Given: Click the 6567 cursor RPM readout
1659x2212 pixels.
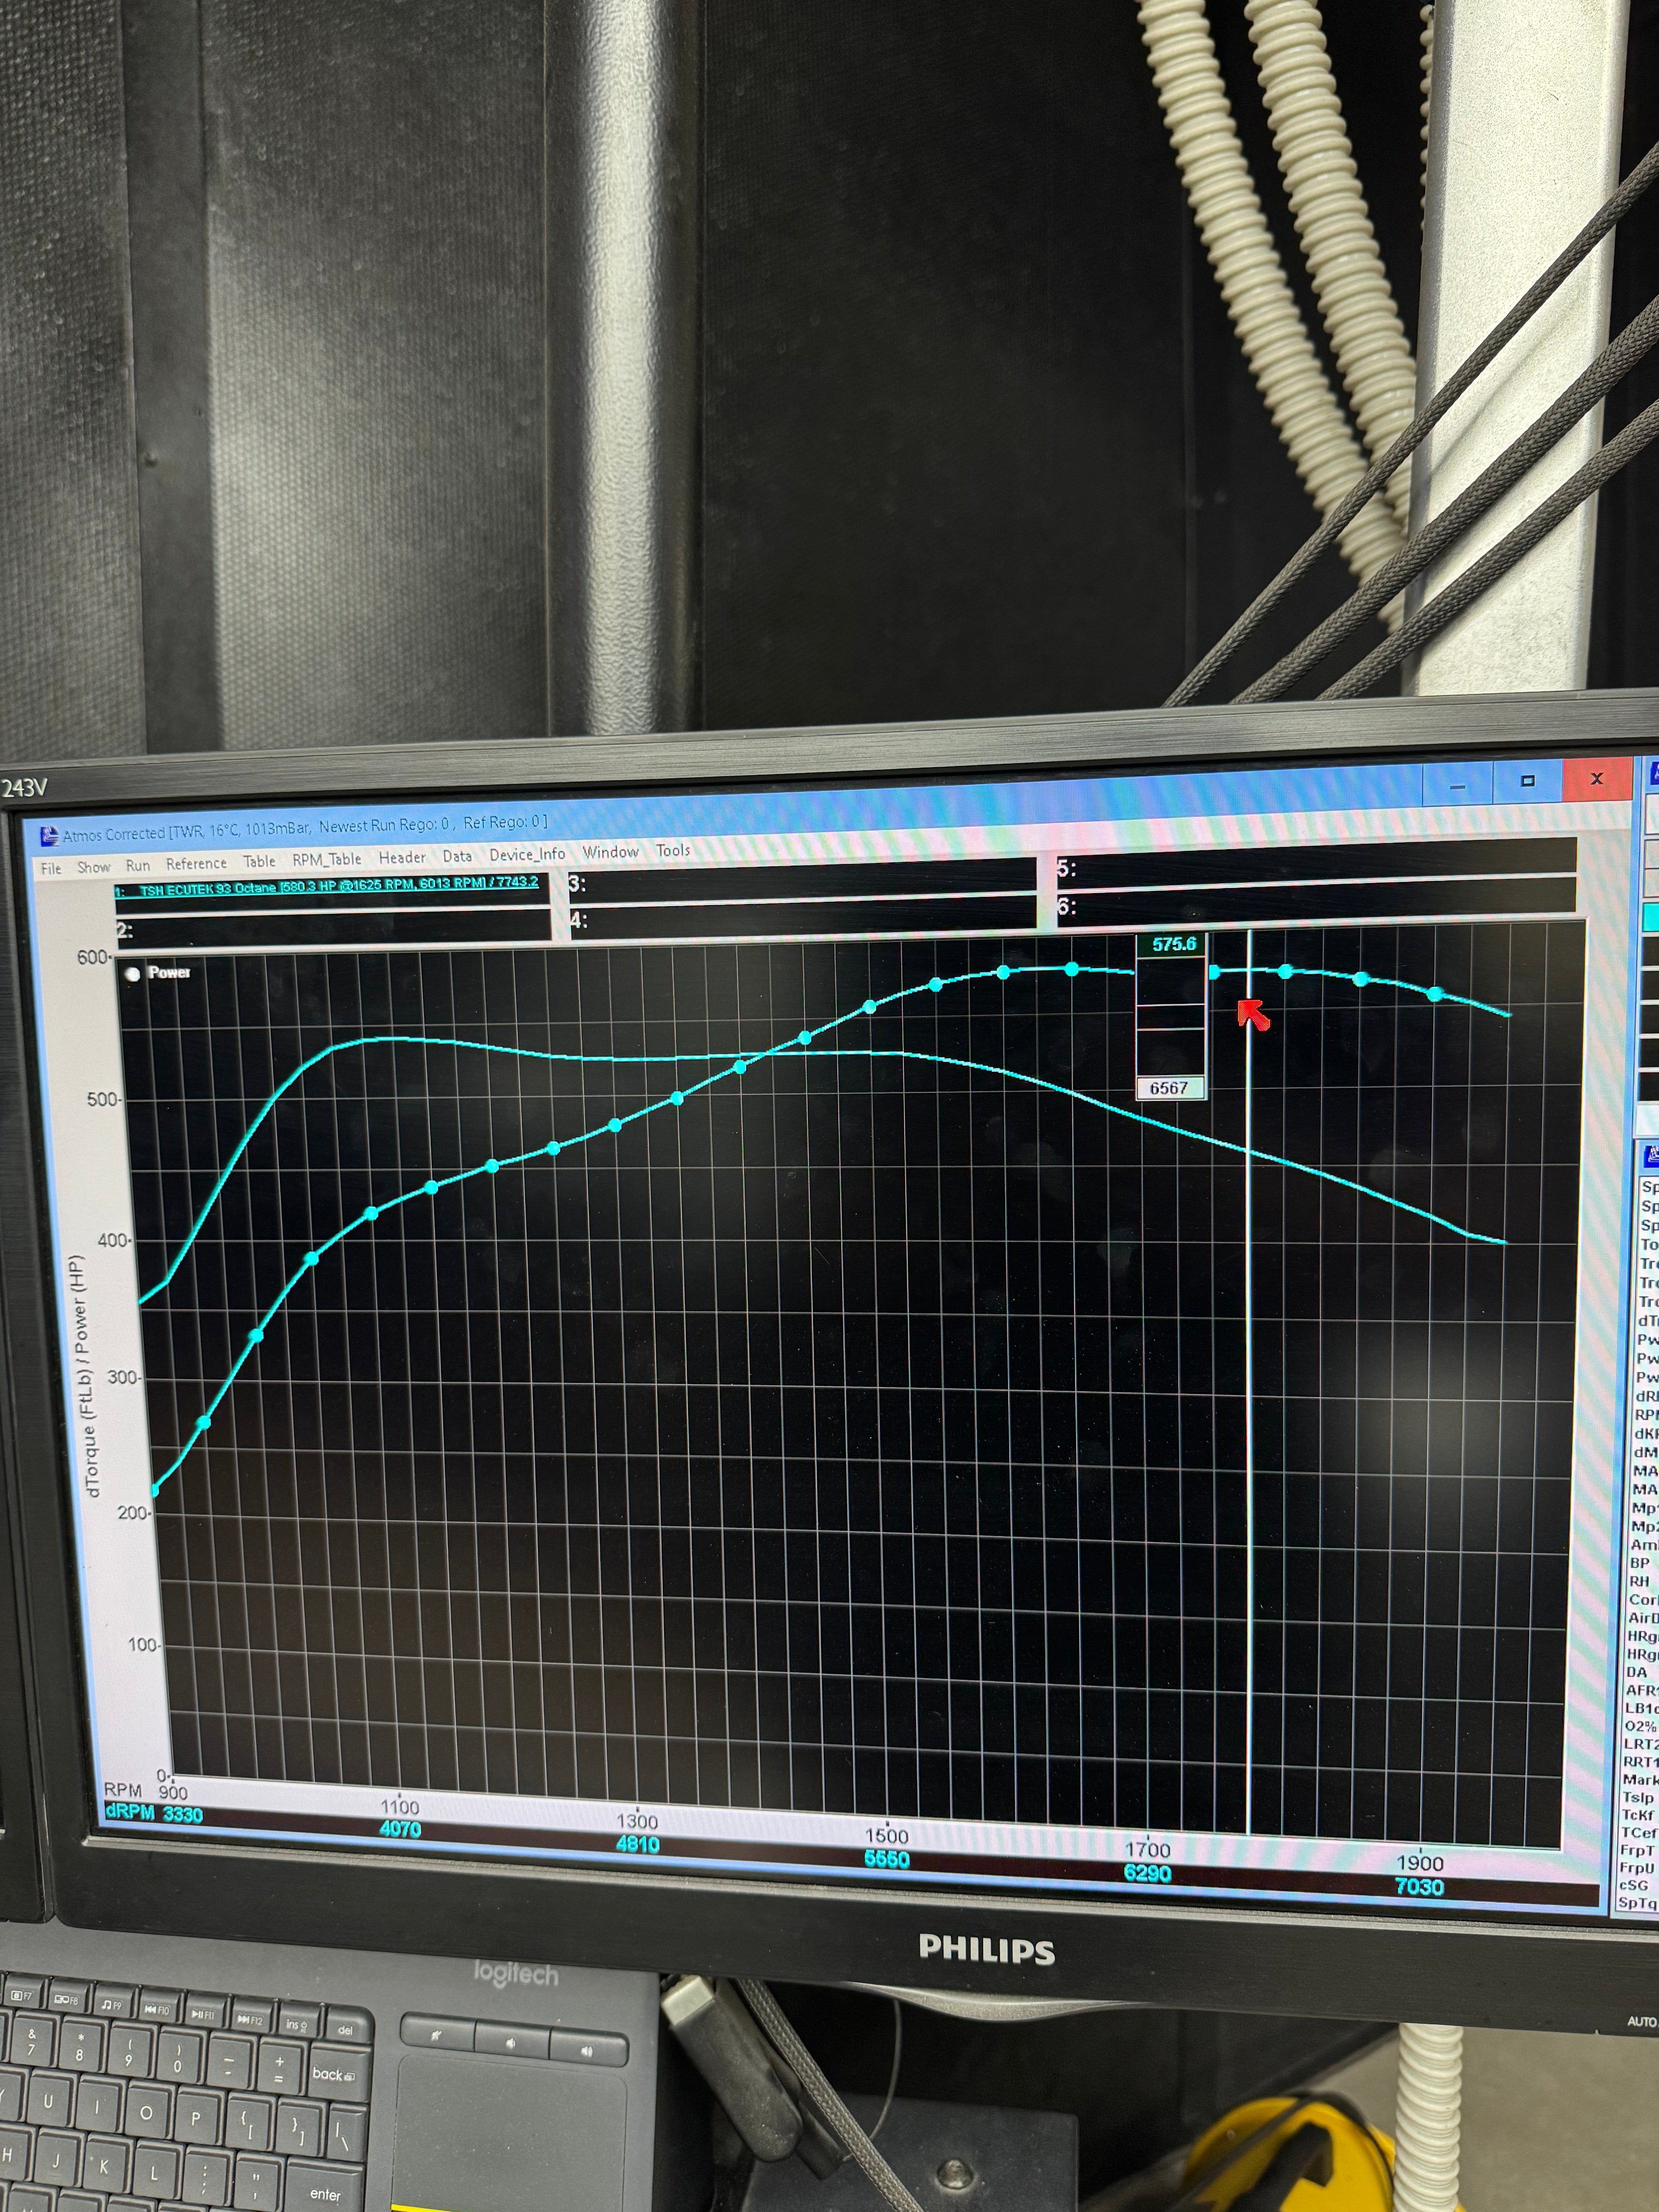Looking at the screenshot, I should tap(1169, 1088).
